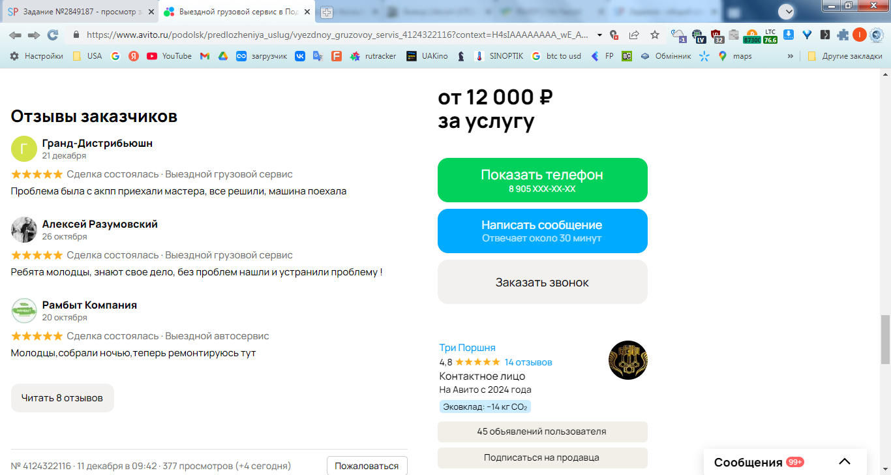The image size is (891, 475).
Task: Open a new tab with the plus button
Action: [327, 12]
